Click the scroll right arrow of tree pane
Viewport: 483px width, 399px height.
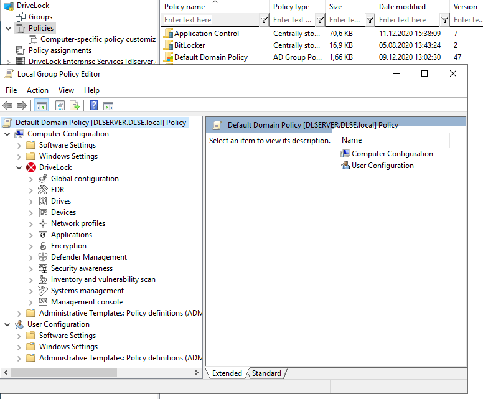tap(196, 372)
